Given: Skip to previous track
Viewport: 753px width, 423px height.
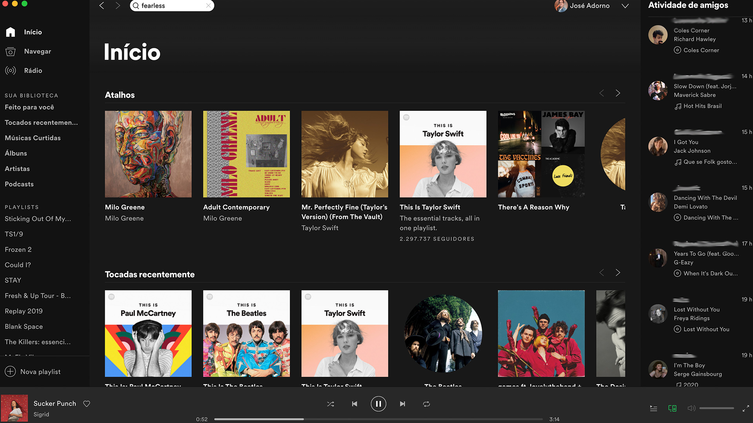Looking at the screenshot, I should click(x=355, y=404).
